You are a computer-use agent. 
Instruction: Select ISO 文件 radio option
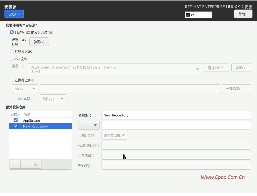[12, 59]
